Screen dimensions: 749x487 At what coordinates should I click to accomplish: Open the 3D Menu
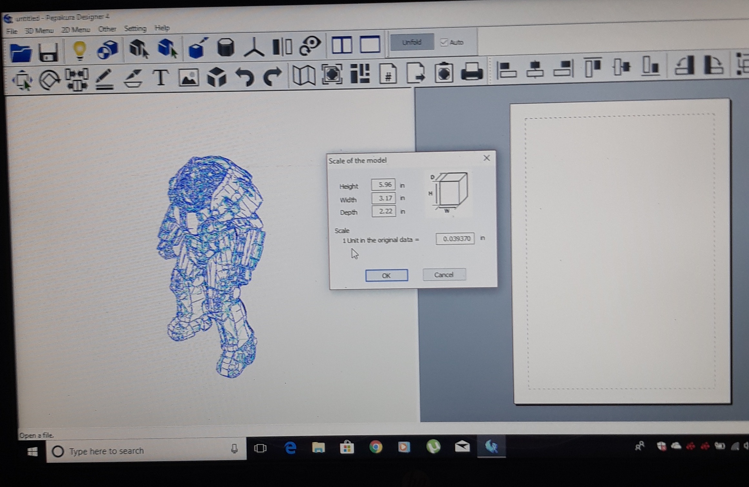point(39,31)
